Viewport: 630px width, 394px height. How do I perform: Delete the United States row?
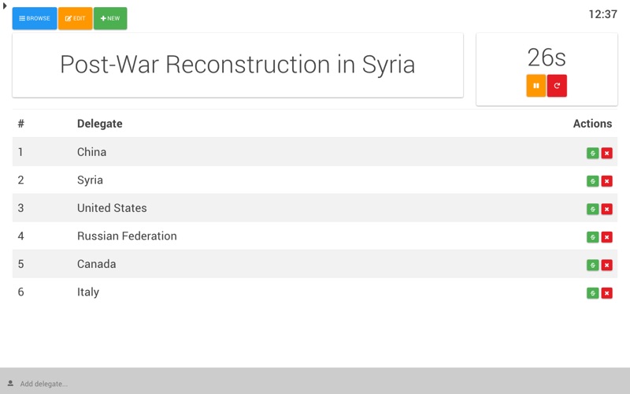tap(606, 209)
